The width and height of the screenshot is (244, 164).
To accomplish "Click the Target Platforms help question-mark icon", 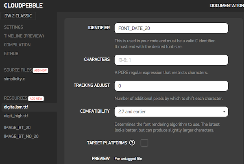I will 132,143.
